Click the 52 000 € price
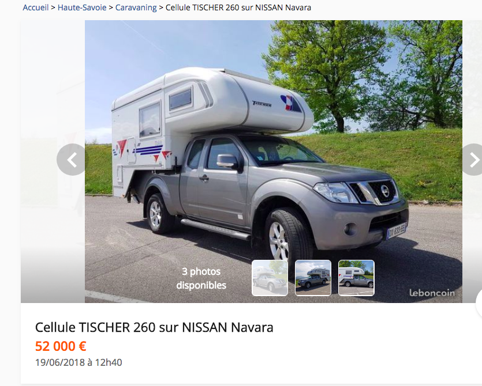 [61, 346]
